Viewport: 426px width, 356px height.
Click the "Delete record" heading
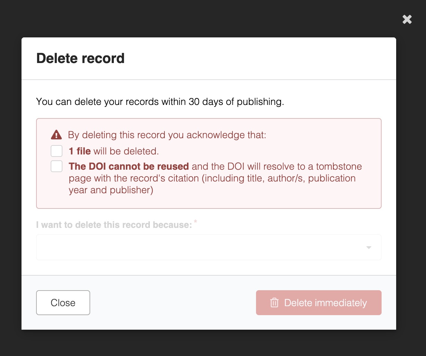click(80, 58)
